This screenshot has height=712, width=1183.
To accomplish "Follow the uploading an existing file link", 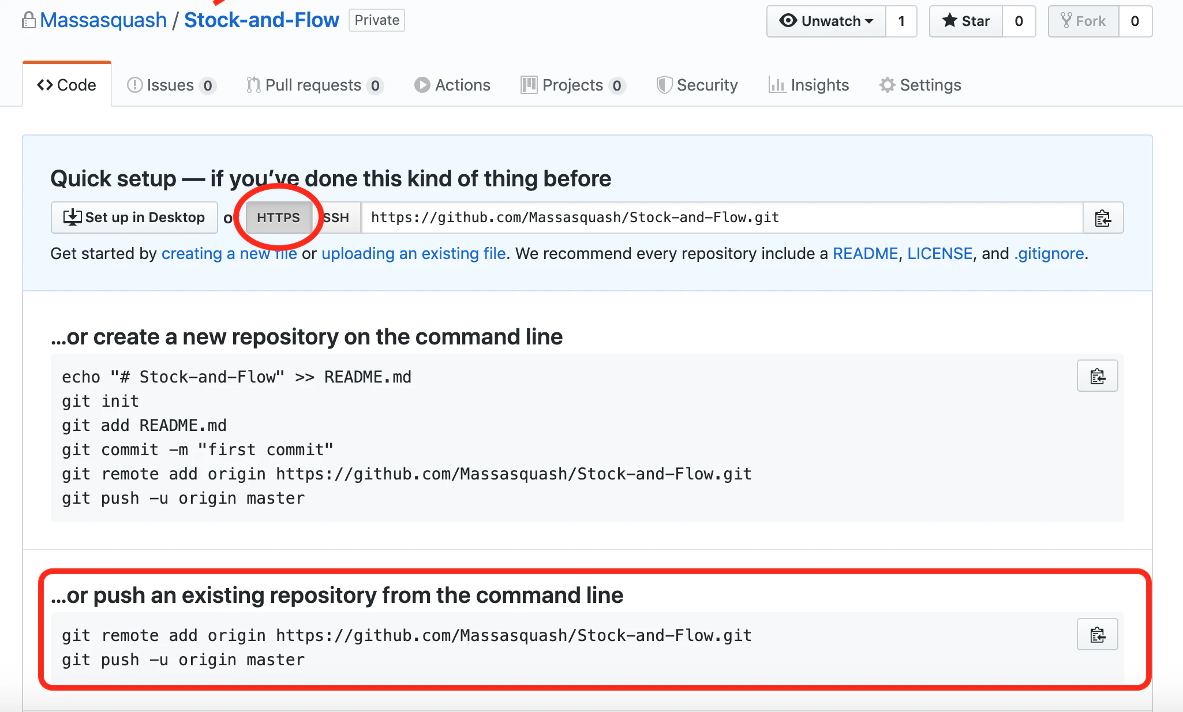I will click(x=414, y=254).
